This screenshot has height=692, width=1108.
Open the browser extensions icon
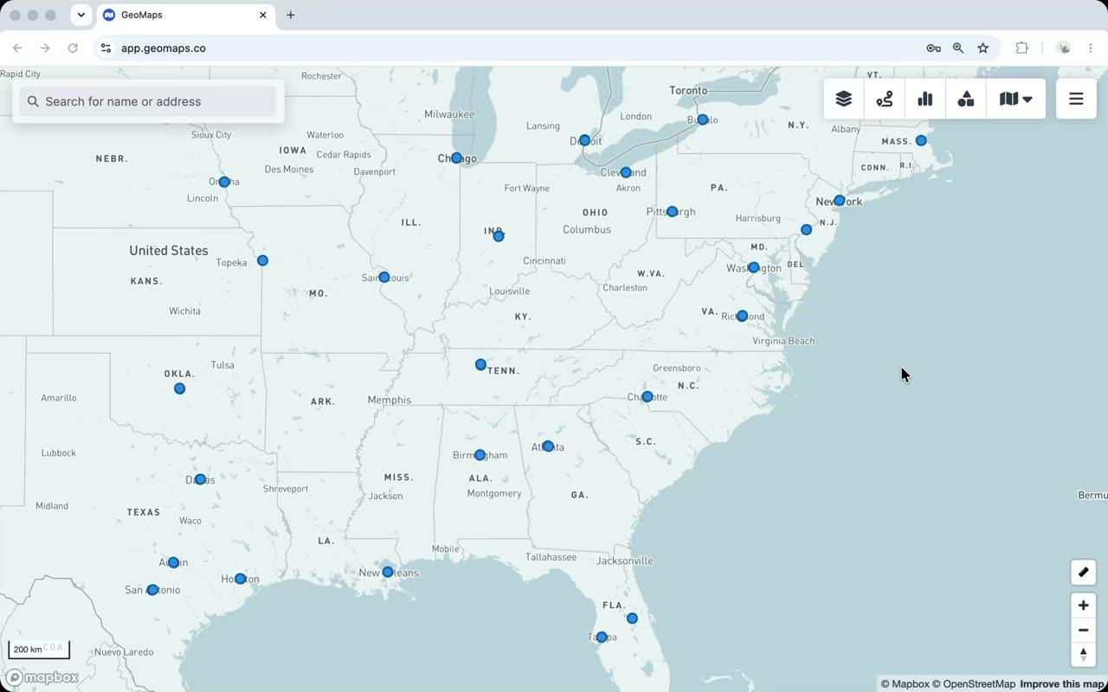pyautogui.click(x=1022, y=48)
